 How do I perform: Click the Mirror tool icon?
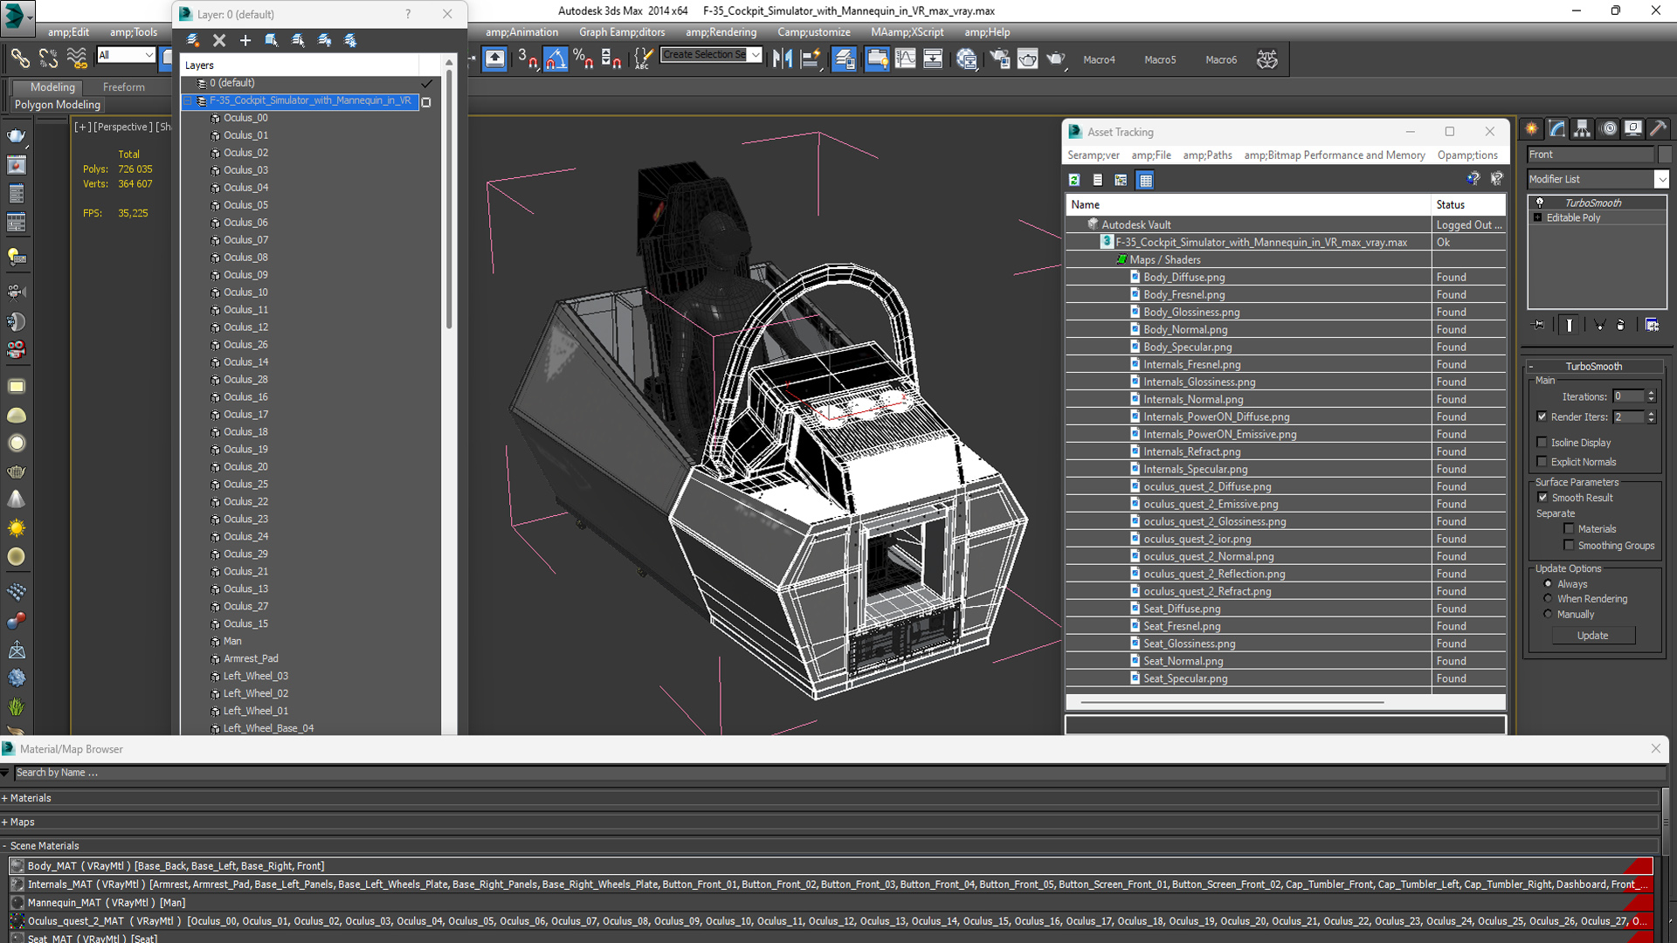tap(783, 59)
